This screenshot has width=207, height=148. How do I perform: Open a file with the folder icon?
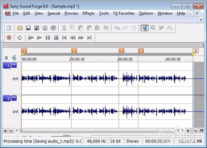pos(20,28)
